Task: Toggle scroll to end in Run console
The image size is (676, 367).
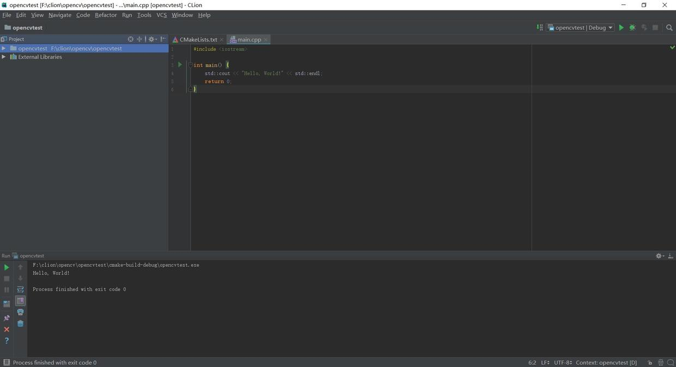Action: click(x=20, y=301)
